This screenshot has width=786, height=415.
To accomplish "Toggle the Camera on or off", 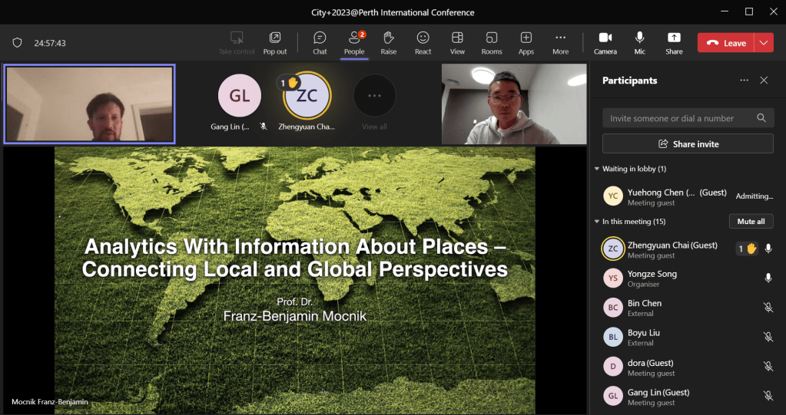I will pos(605,43).
